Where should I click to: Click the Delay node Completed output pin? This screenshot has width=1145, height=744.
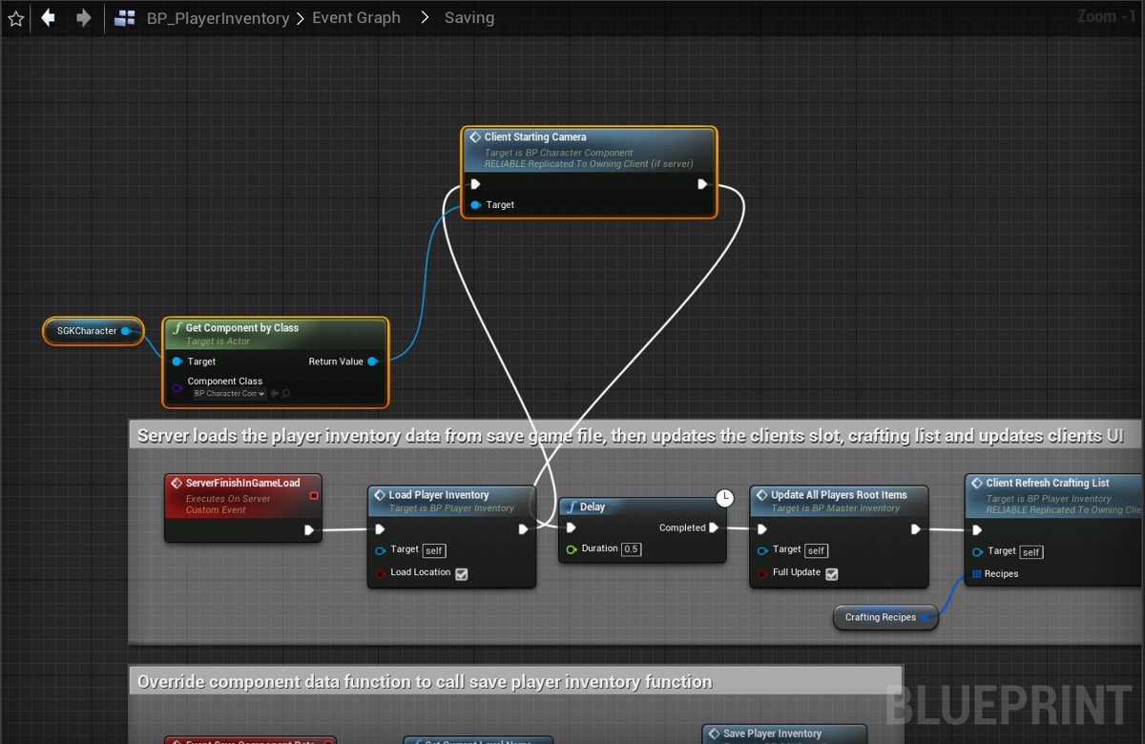pos(714,527)
